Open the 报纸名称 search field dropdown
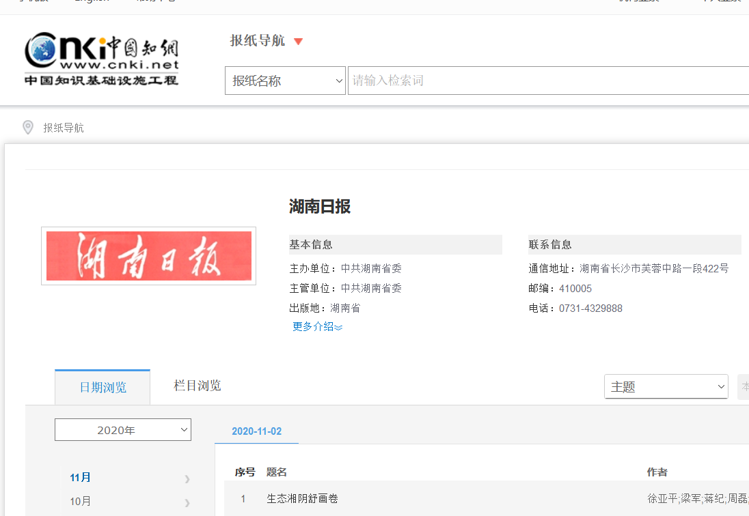Screen dimensions: 749x516 285,81
